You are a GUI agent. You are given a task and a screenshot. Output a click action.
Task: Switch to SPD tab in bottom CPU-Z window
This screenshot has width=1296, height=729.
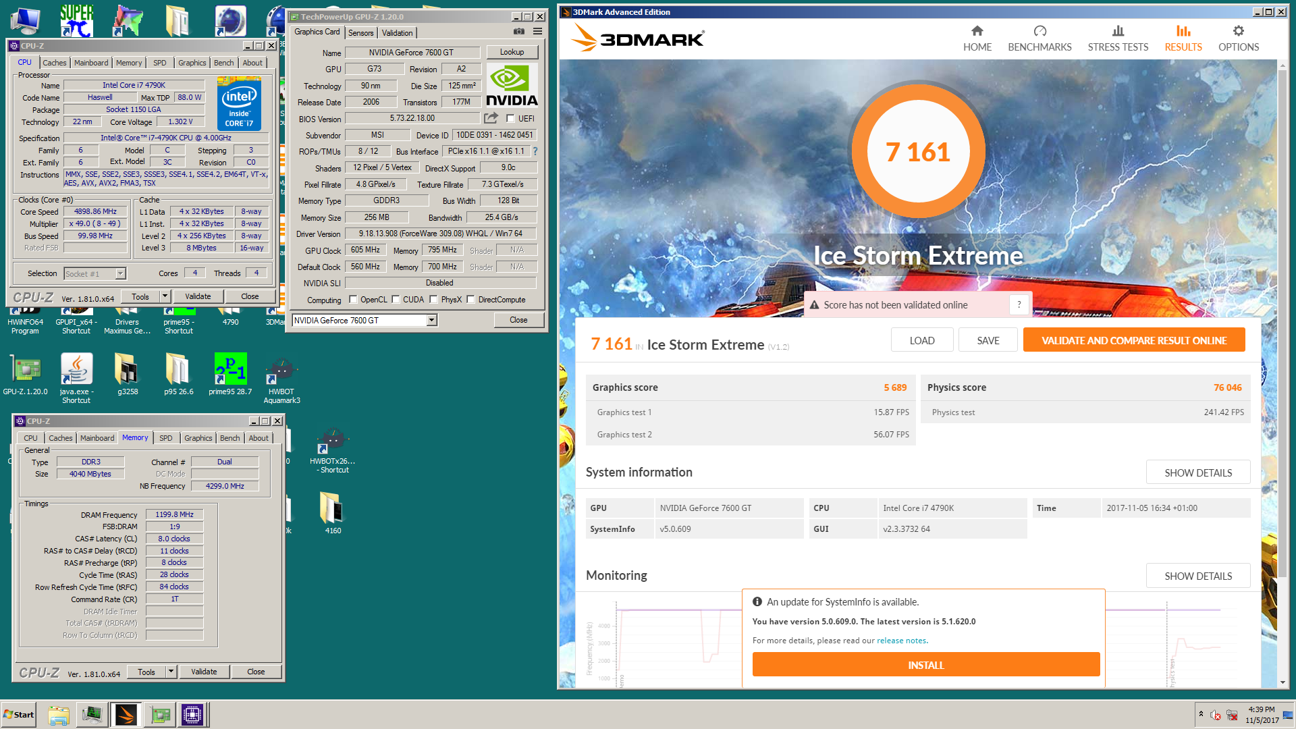coord(165,438)
